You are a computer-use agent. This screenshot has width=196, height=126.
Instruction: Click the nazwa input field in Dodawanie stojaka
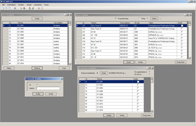click(48, 88)
